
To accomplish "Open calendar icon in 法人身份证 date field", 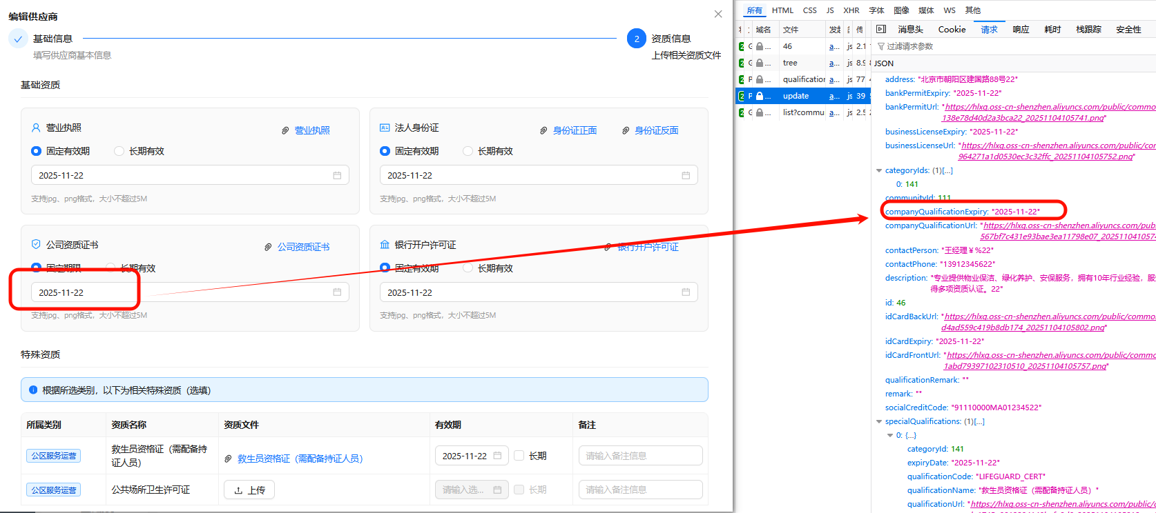I will click(686, 175).
